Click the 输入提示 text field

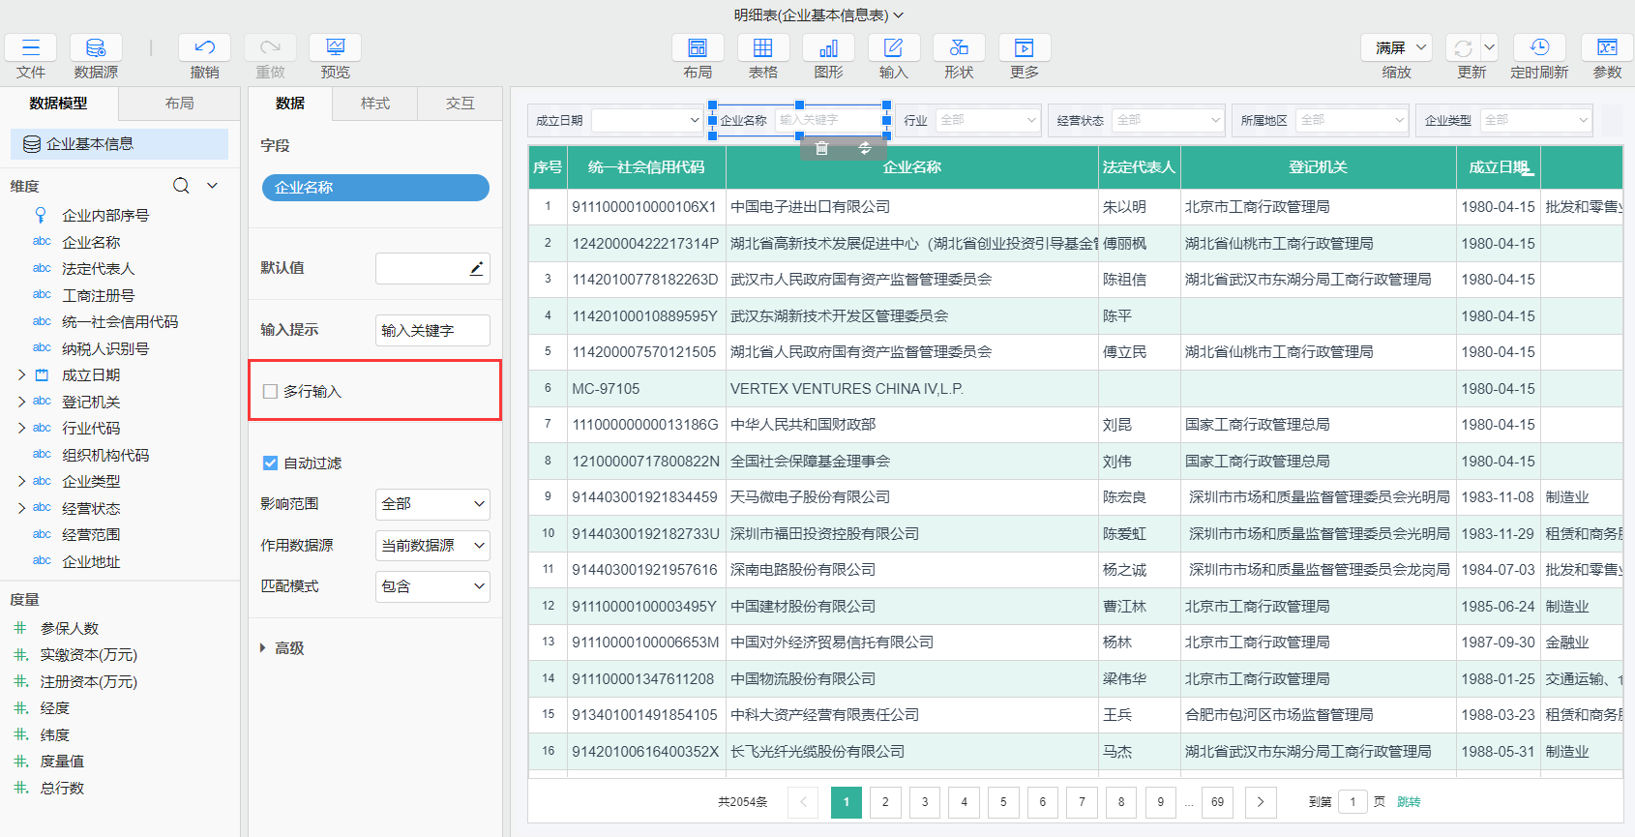[x=432, y=331]
